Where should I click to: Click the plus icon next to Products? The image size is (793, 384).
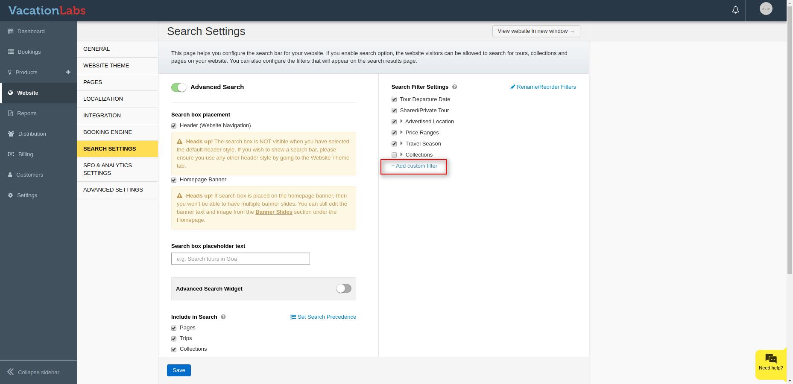[68, 72]
